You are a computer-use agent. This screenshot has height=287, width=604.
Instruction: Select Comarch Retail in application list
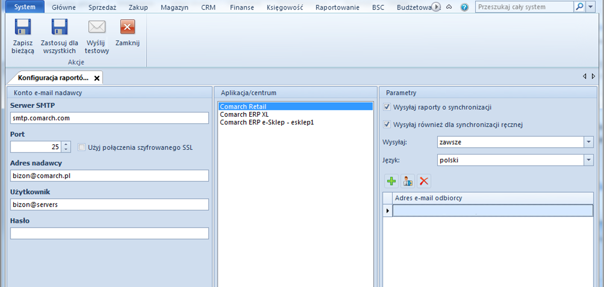295,106
